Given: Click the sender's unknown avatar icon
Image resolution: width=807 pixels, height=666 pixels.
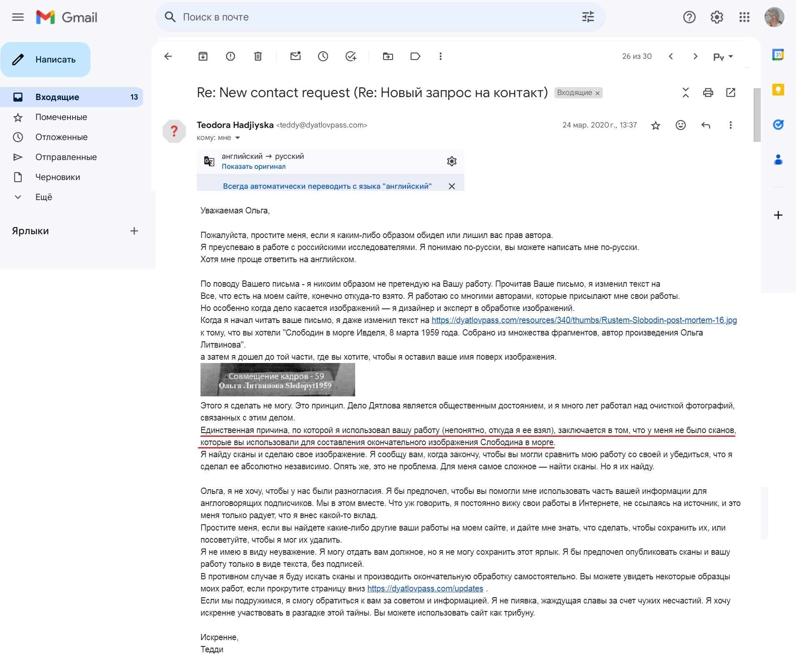Looking at the screenshot, I should pyautogui.click(x=174, y=131).
